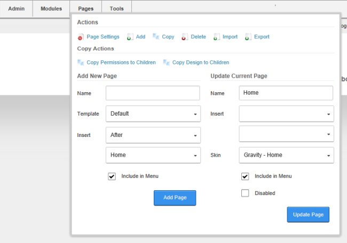The height and width of the screenshot is (243, 347).
Task: Click the Export link
Action: point(262,37)
